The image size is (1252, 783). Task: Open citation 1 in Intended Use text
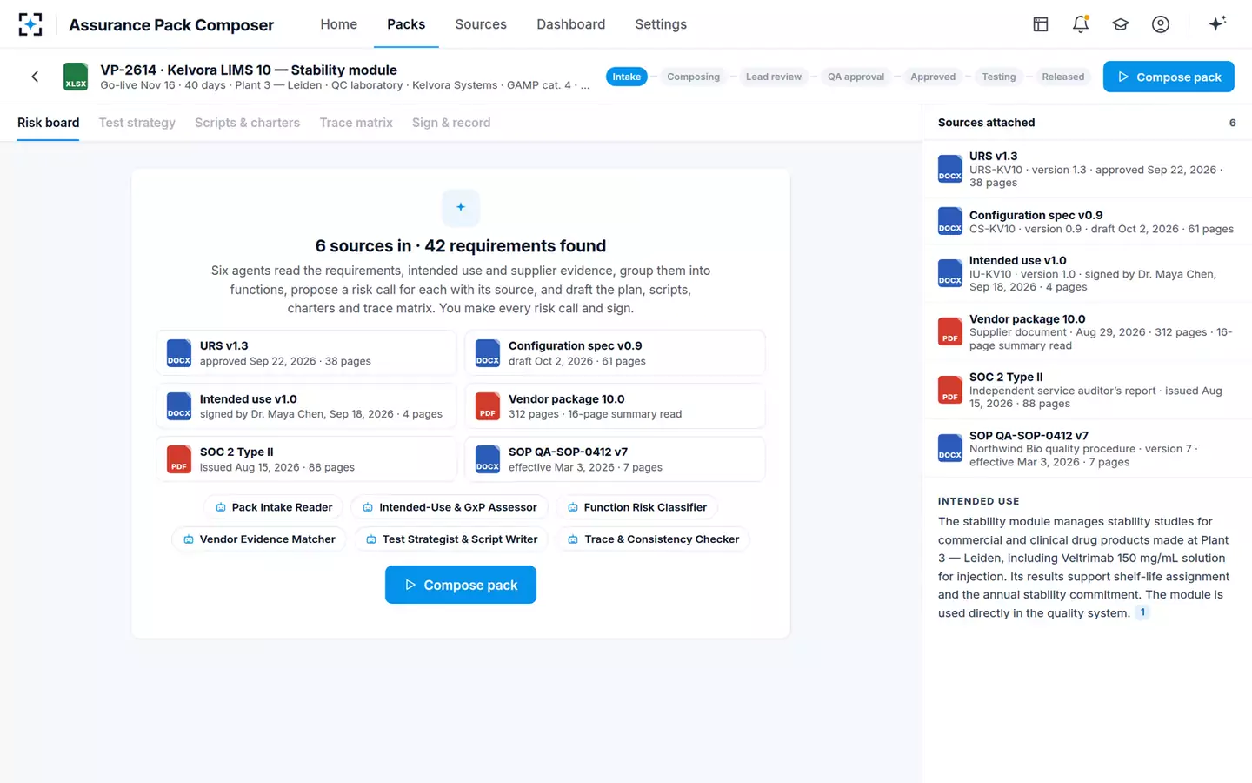(x=1142, y=612)
